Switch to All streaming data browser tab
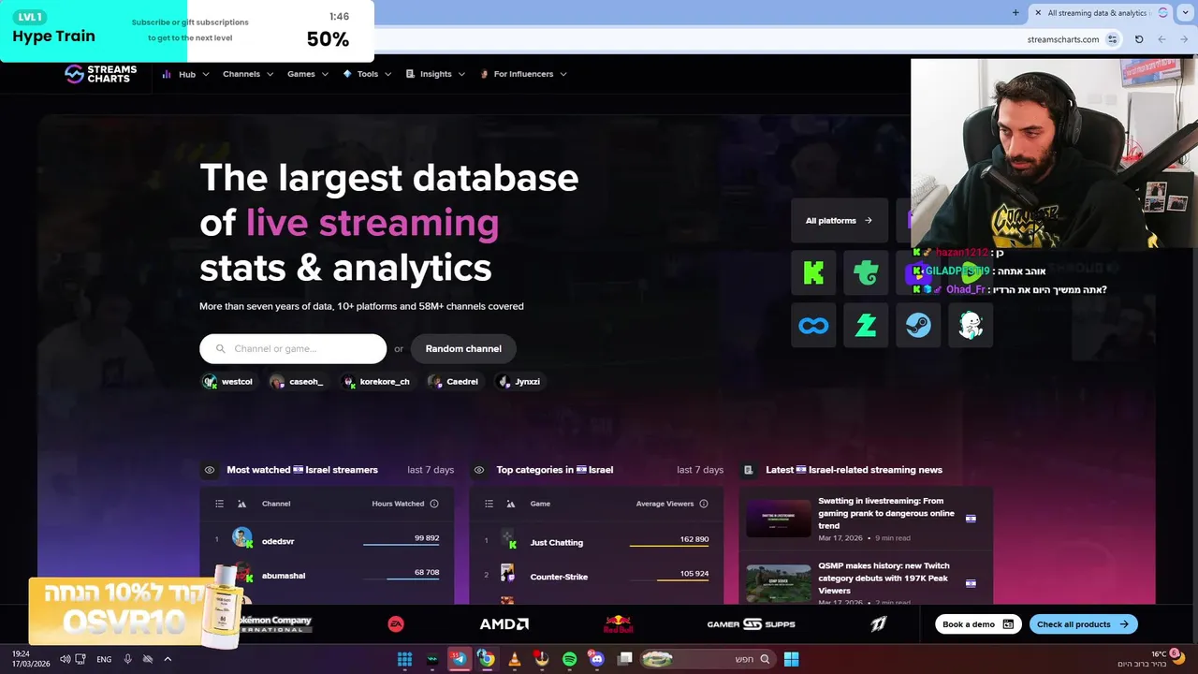Image resolution: width=1198 pixels, height=674 pixels. tap(1100, 13)
